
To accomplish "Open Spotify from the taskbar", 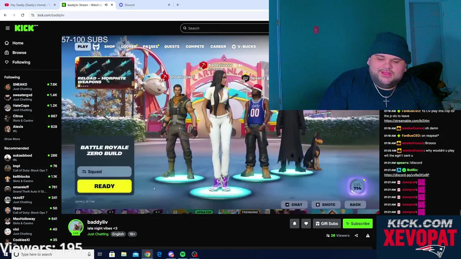I will [x=183, y=254].
